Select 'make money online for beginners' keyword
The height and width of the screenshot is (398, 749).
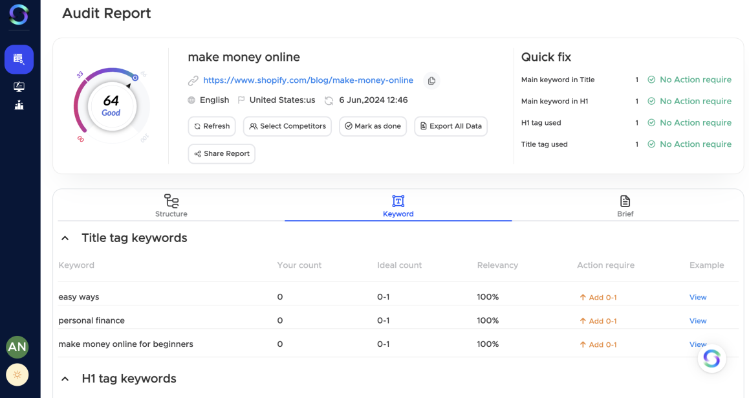(x=125, y=344)
